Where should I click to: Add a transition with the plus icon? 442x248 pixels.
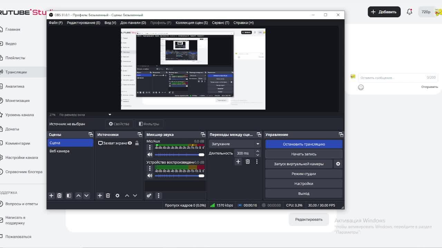click(x=238, y=162)
